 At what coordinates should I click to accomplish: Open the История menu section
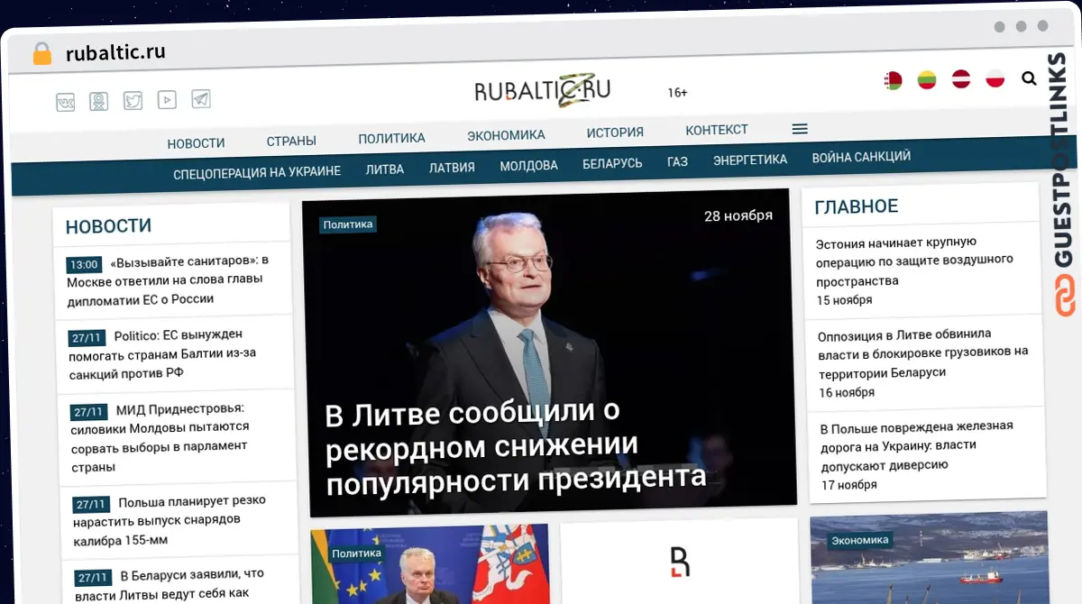pyautogui.click(x=615, y=133)
